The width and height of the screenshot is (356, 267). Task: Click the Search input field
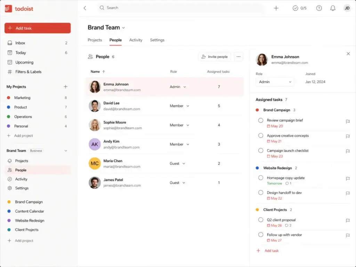180,8
